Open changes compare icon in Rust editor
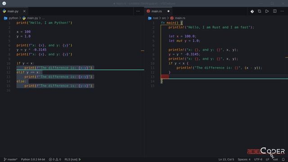 click(259, 11)
